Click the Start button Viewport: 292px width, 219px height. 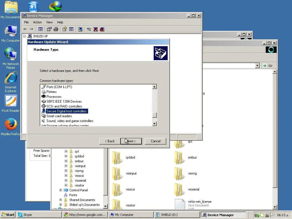pyautogui.click(x=8, y=215)
